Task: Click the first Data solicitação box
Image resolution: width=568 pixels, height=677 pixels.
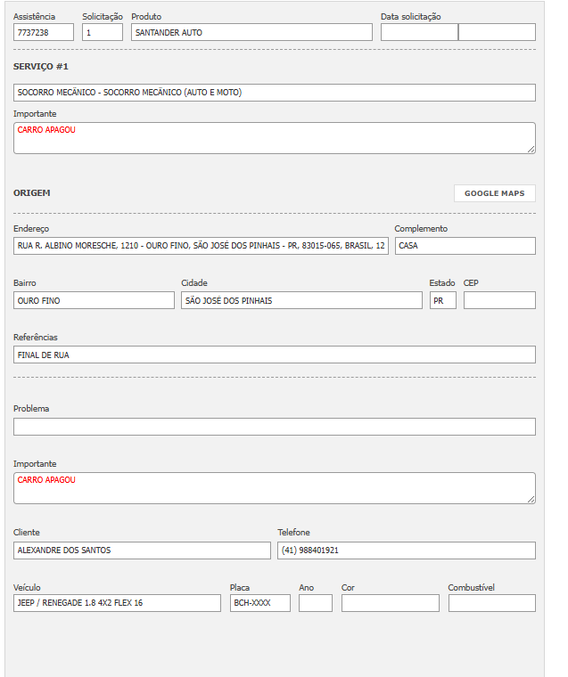Action: (x=418, y=32)
